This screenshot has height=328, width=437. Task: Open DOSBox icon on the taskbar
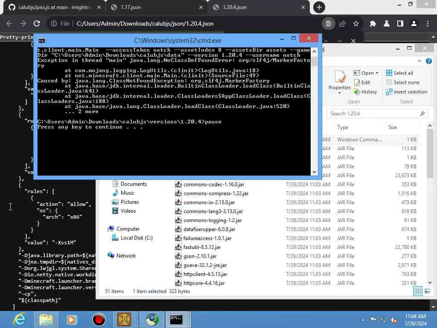pos(124,319)
